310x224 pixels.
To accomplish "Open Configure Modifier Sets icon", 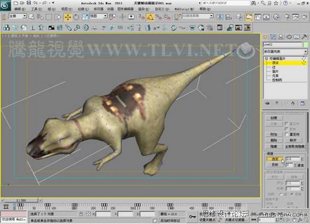I will (303, 103).
